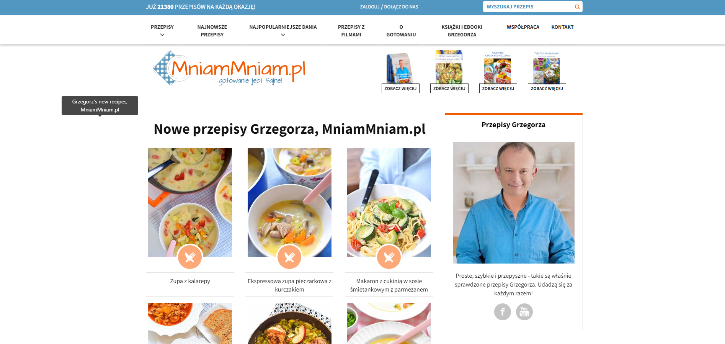This screenshot has width=725, height=344.
Task: Open Grzegorz's Facebook page icon
Action: point(503,312)
